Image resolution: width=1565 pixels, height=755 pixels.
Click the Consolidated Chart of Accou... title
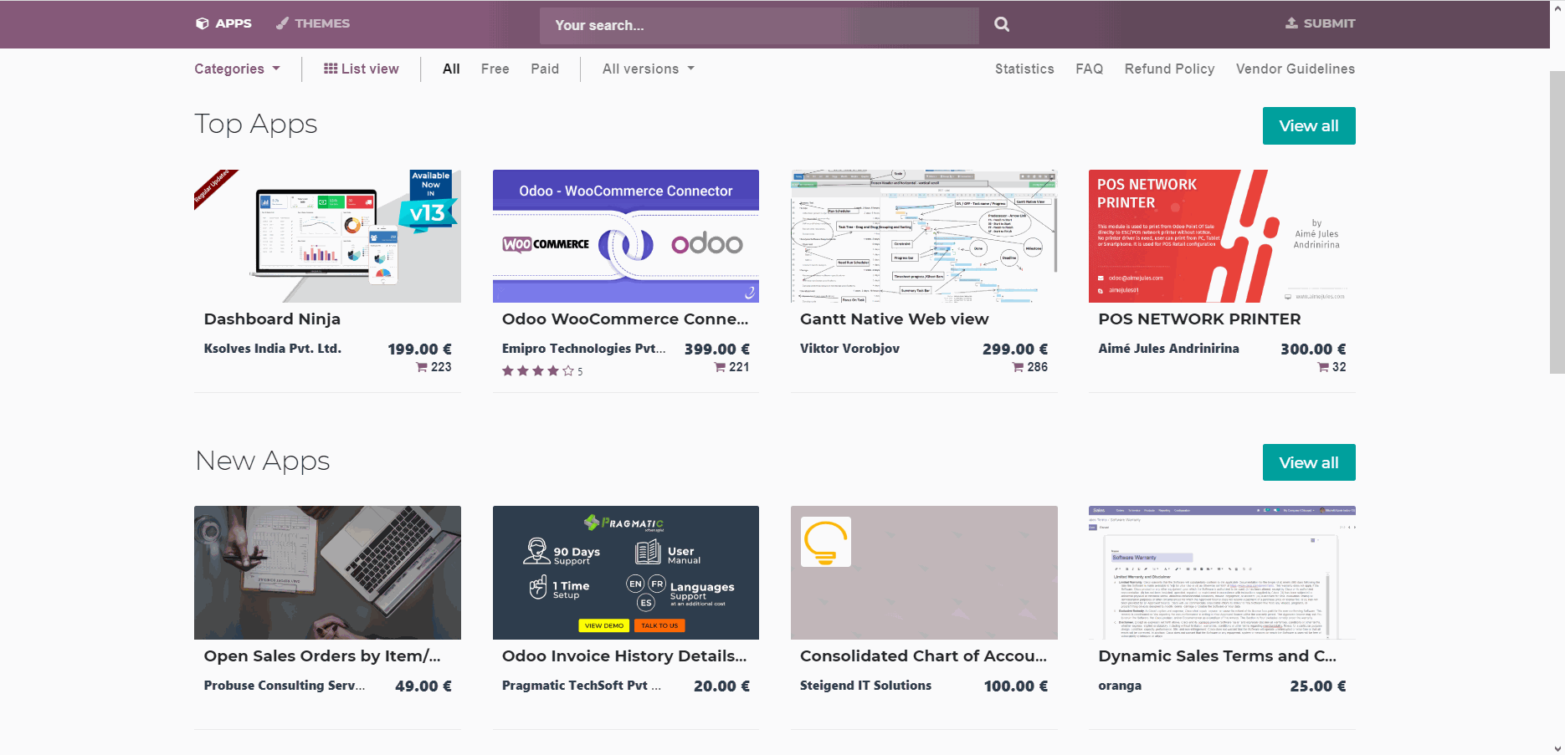click(x=923, y=656)
